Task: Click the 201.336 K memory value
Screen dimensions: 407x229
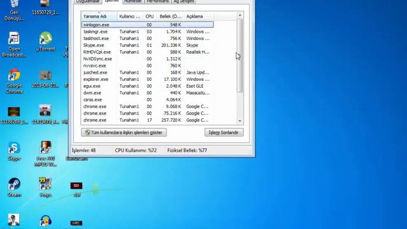Action: point(171,45)
